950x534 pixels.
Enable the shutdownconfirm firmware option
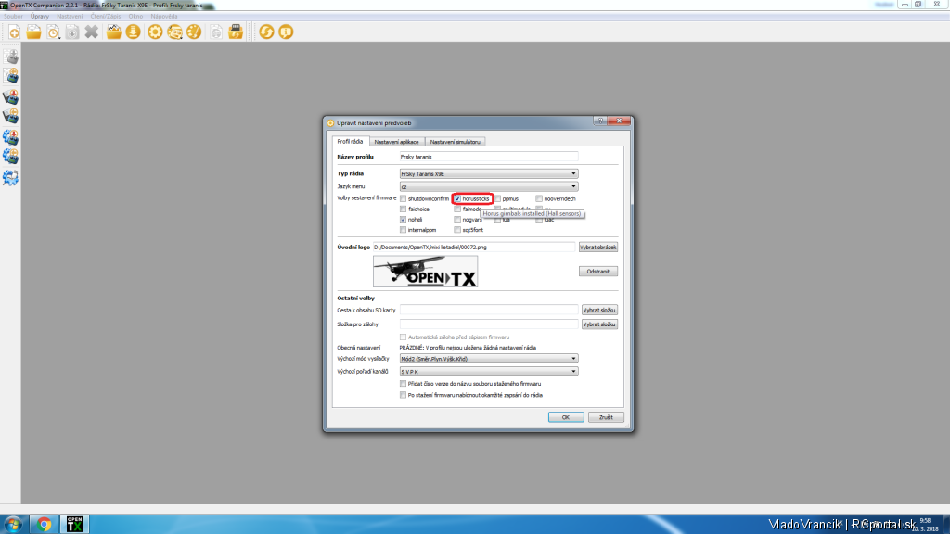pyautogui.click(x=403, y=198)
